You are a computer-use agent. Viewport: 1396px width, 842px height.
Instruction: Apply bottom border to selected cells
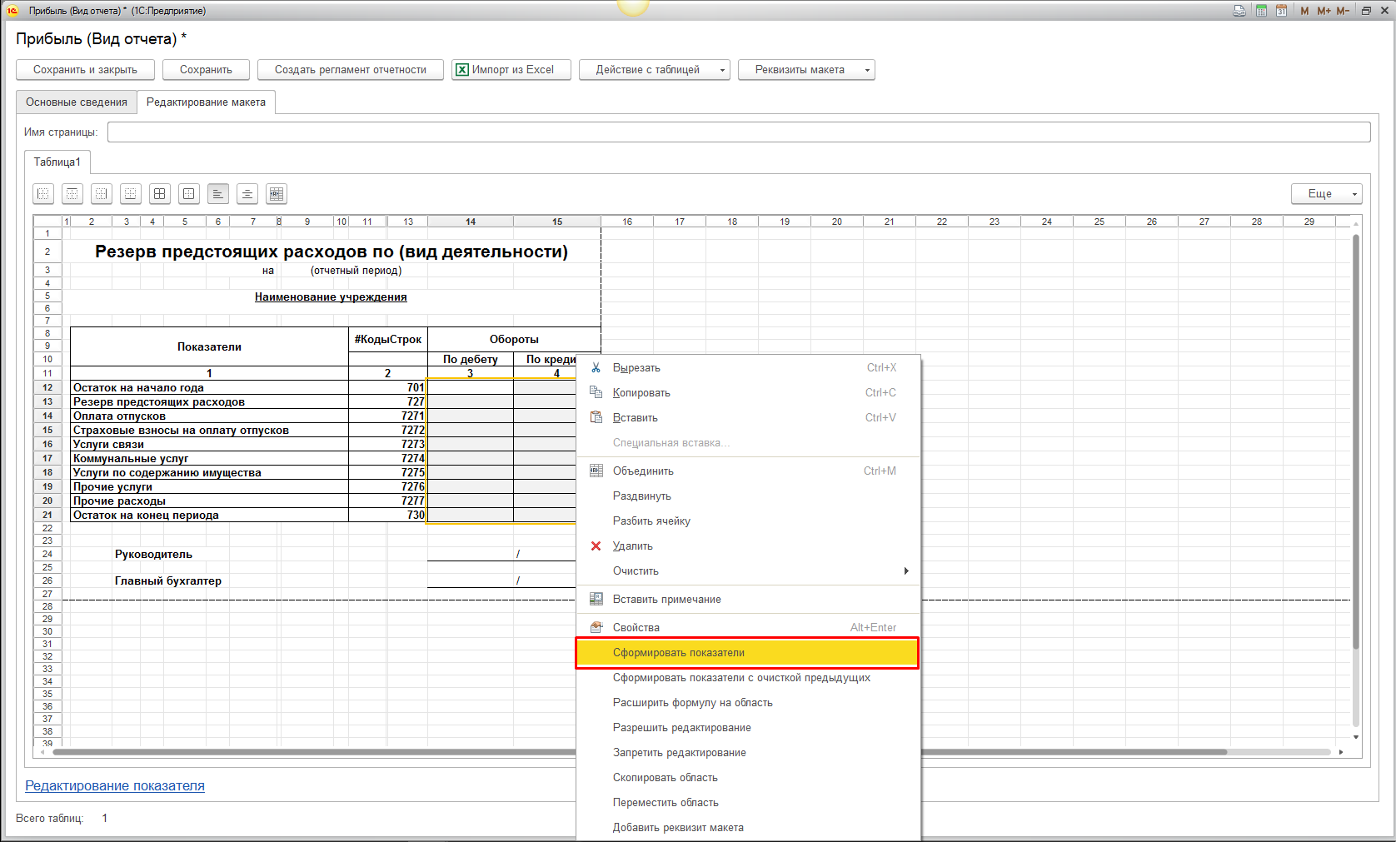click(131, 194)
